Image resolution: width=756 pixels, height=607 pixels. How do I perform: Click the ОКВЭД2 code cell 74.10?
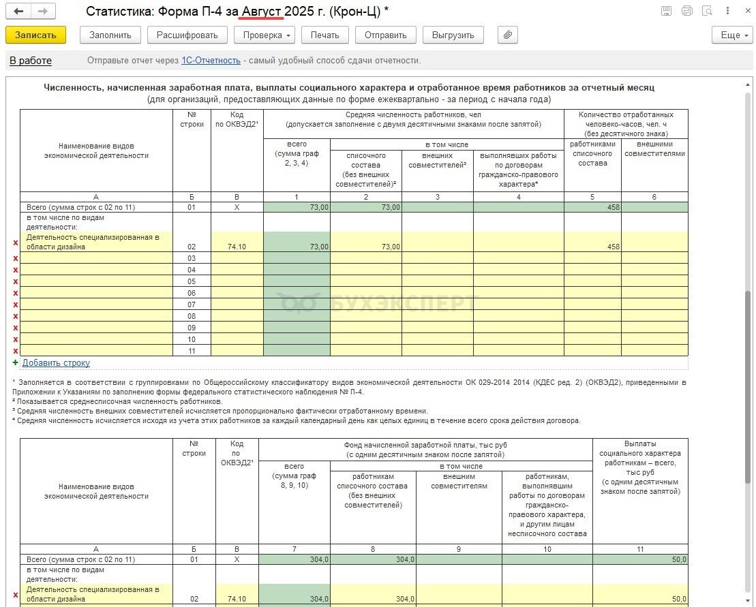237,247
